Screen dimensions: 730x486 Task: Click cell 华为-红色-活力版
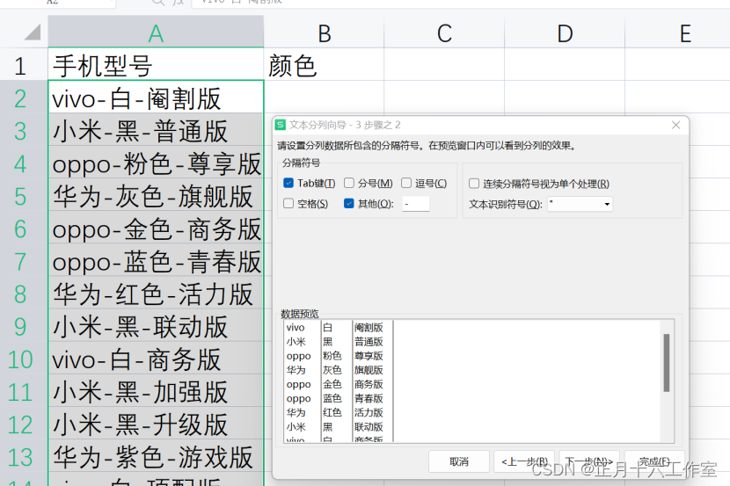156,293
